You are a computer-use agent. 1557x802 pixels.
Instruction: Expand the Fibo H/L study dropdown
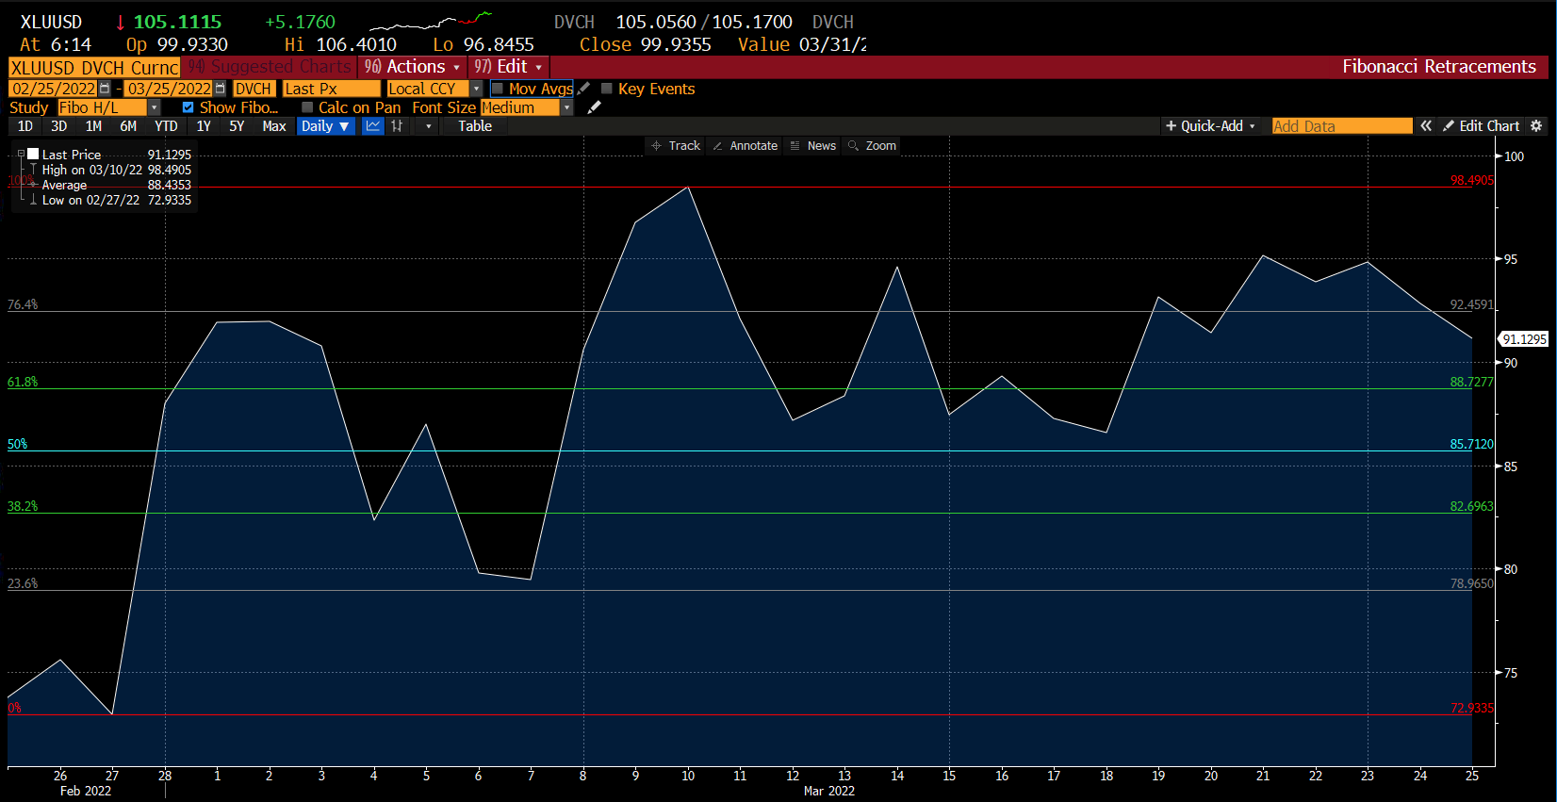pos(155,107)
